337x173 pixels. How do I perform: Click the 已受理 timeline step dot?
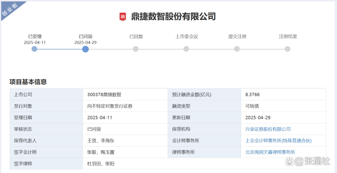(34, 49)
